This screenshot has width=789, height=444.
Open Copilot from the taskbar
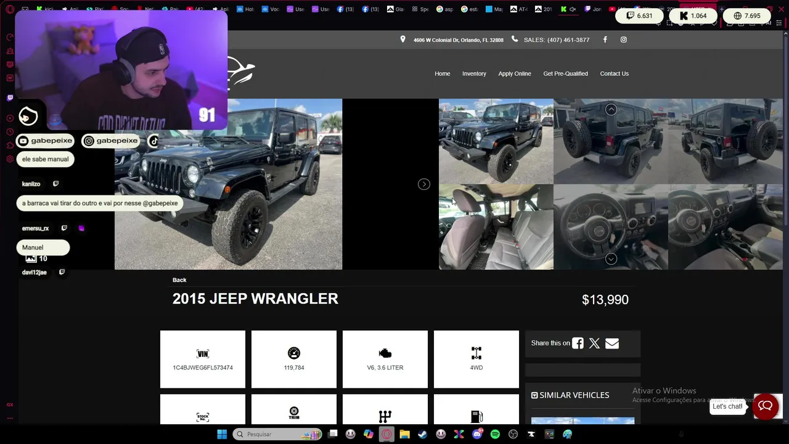[368, 434]
